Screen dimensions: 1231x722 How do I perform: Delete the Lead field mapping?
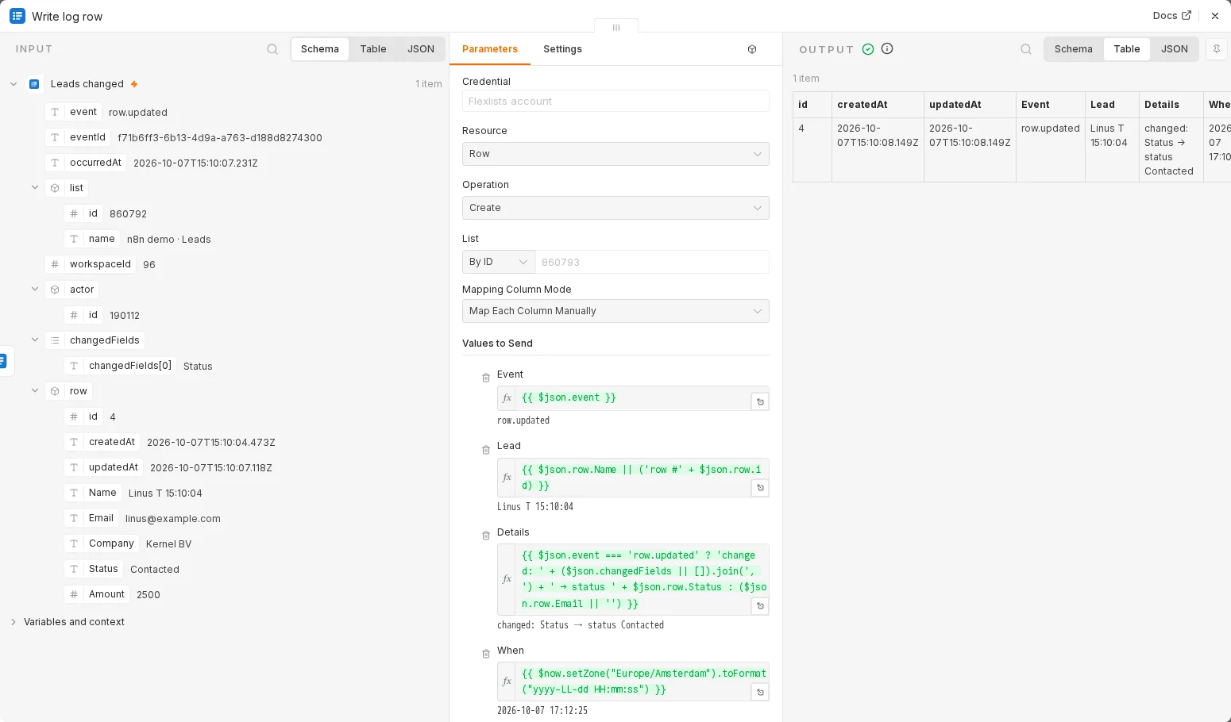tap(486, 450)
